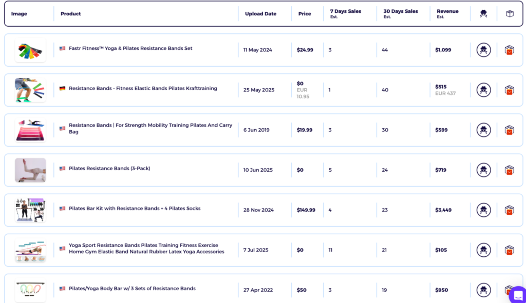526x303 pixels.
Task: Click EUR 10.95 price text
Action: [303, 93]
